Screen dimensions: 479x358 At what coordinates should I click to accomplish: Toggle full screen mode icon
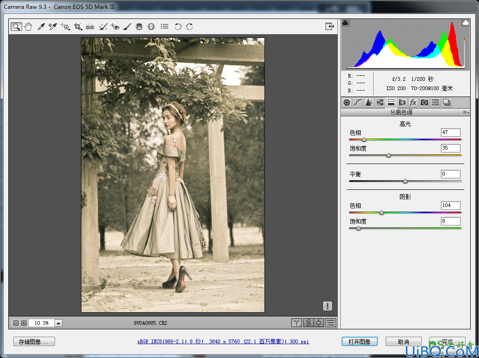tap(330, 26)
